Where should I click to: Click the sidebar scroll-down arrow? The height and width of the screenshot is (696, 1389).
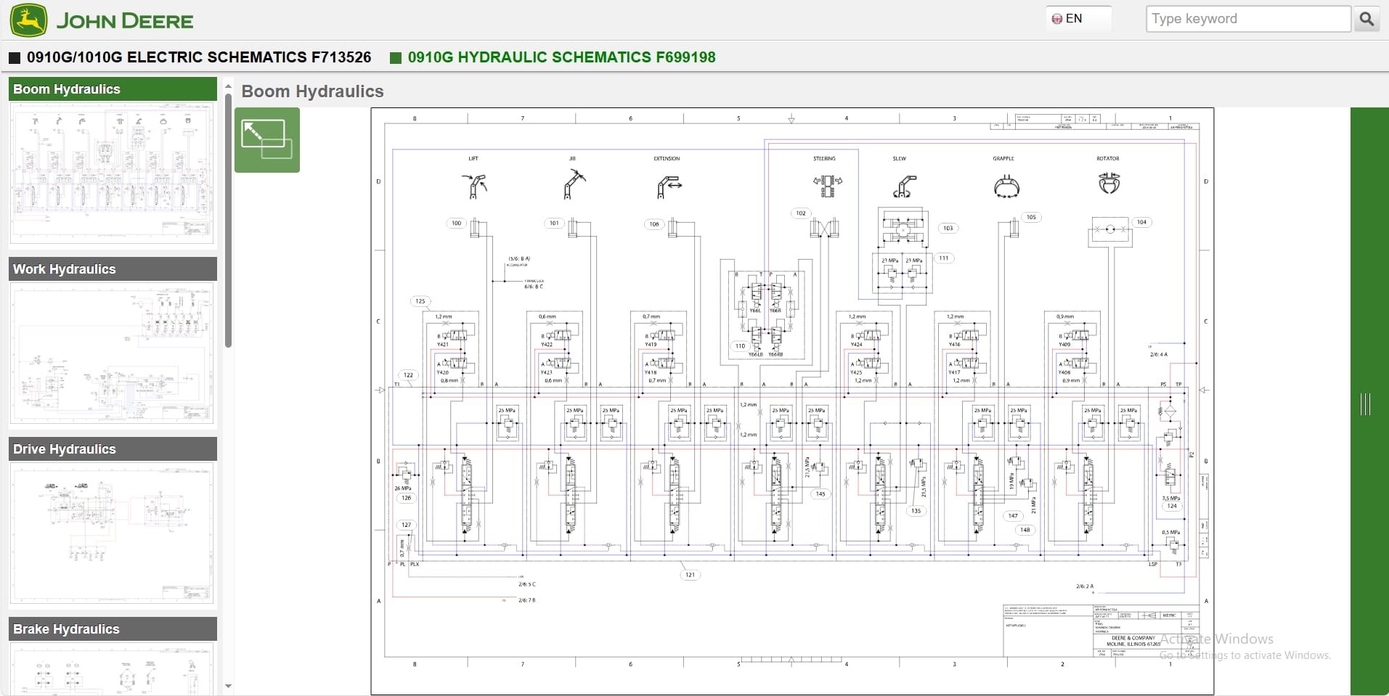[228, 686]
